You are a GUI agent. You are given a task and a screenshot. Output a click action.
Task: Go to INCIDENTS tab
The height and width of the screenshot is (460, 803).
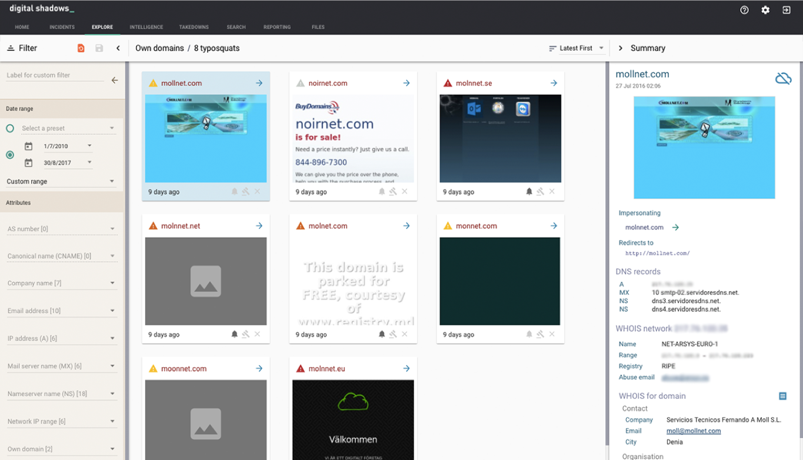pos(62,27)
